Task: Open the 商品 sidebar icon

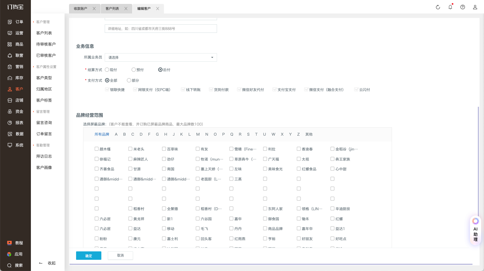Action: (x=10, y=44)
